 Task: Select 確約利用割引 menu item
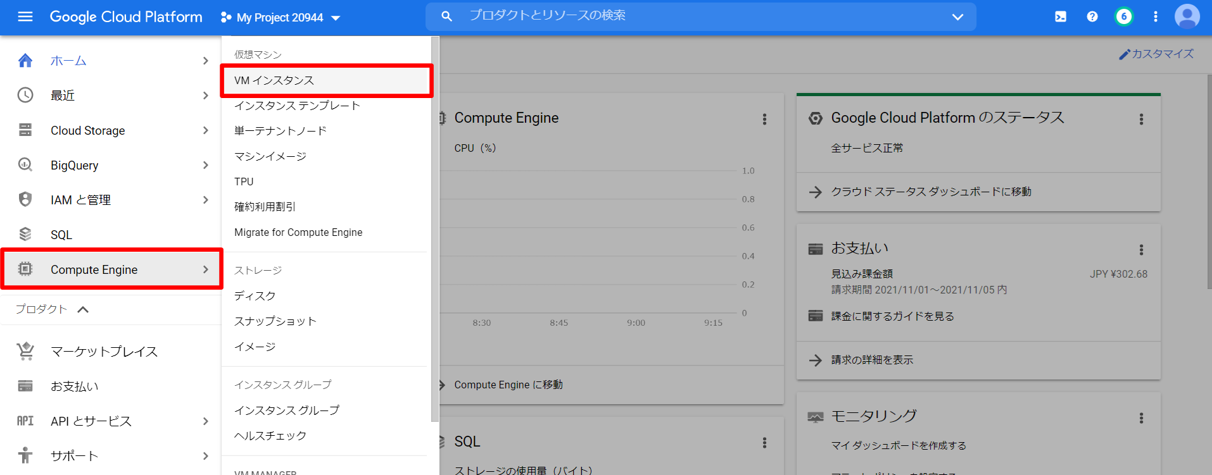(326, 207)
